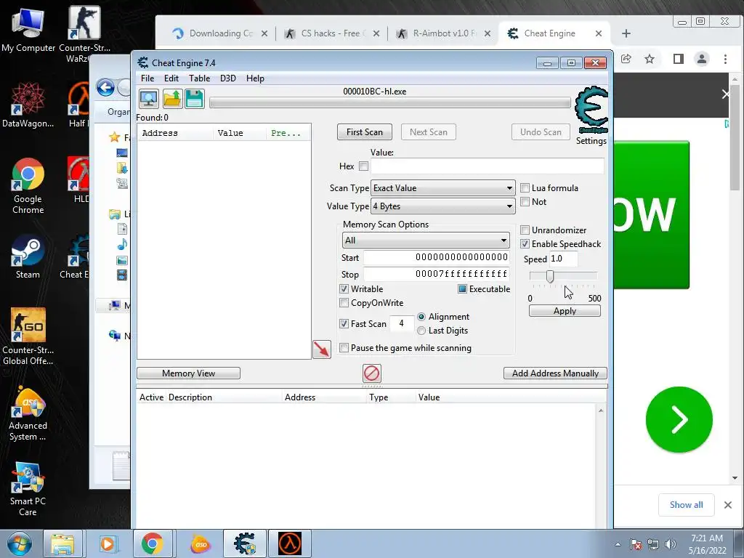Click Start address input field

pos(437,258)
